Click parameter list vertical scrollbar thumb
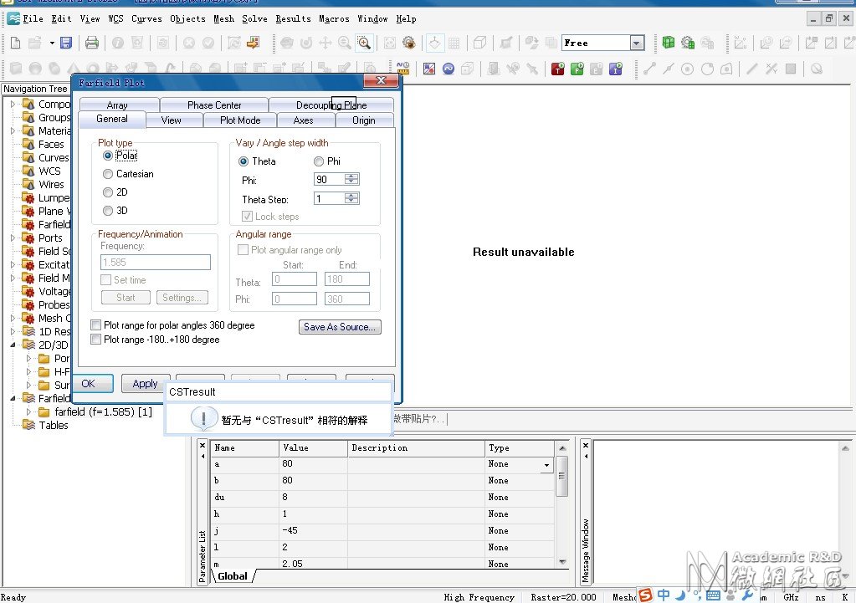 [561, 476]
